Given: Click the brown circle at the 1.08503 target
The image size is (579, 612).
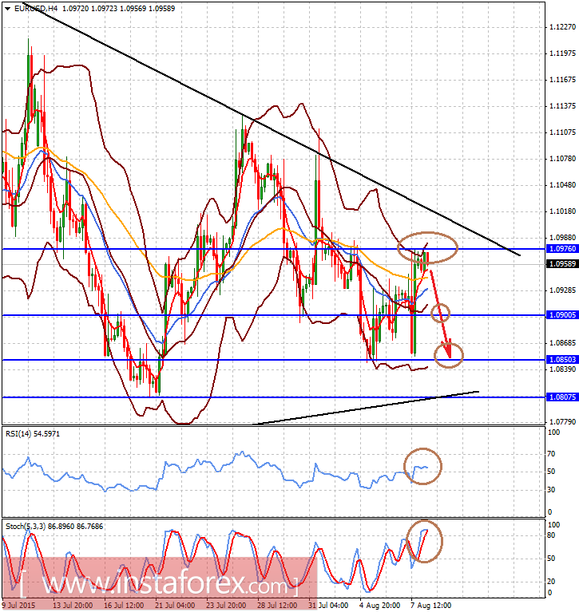Looking at the screenshot, I should tap(449, 354).
